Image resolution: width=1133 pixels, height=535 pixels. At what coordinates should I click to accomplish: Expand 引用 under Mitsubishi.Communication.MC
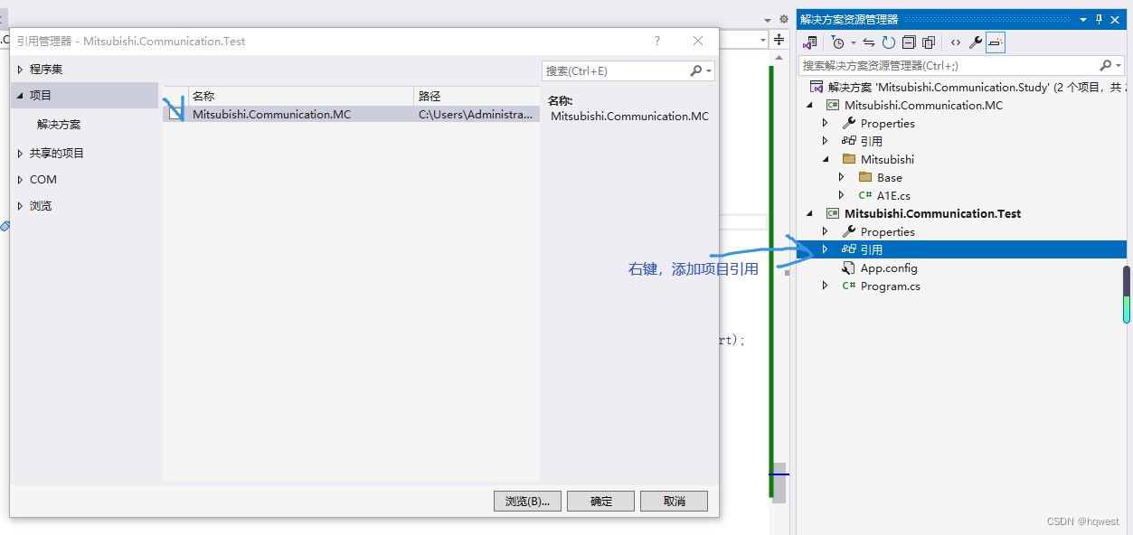825,141
